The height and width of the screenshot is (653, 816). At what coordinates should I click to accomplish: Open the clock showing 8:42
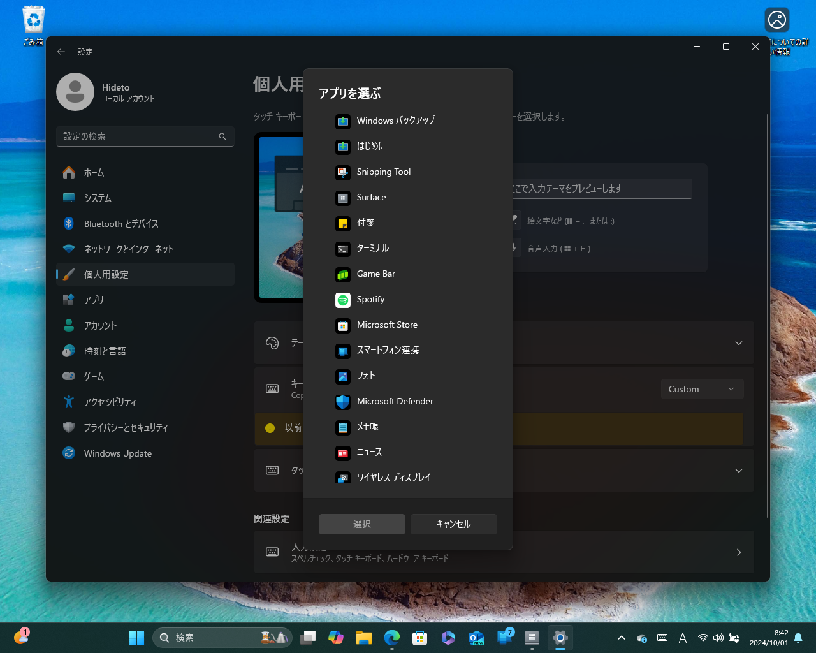coord(769,638)
